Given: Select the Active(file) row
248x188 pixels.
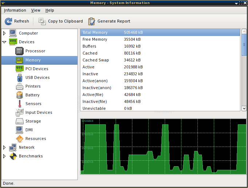Looking at the screenshot, I should tap(160, 95).
